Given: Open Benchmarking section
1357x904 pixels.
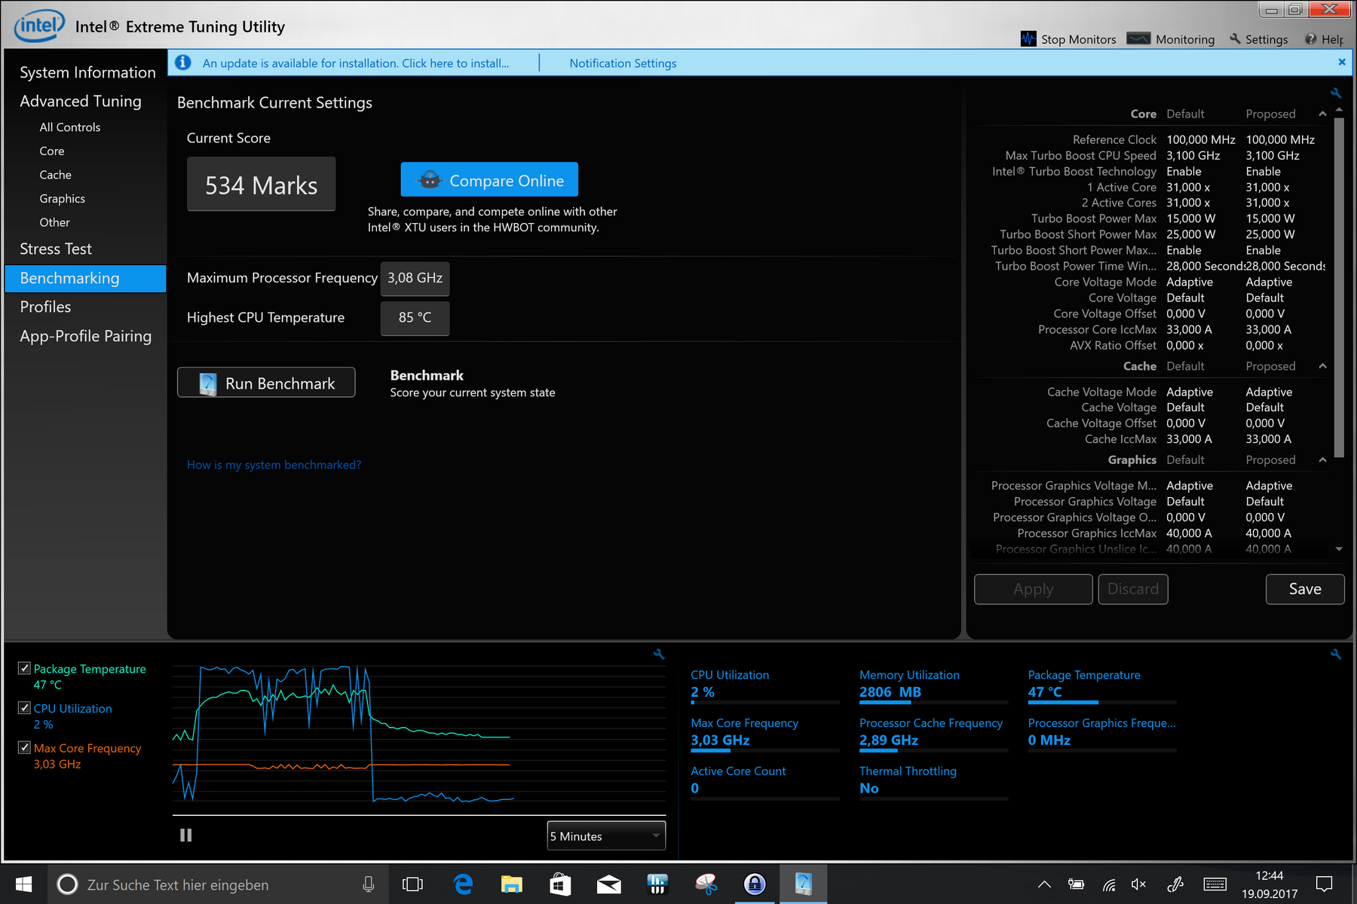Looking at the screenshot, I should [x=85, y=278].
